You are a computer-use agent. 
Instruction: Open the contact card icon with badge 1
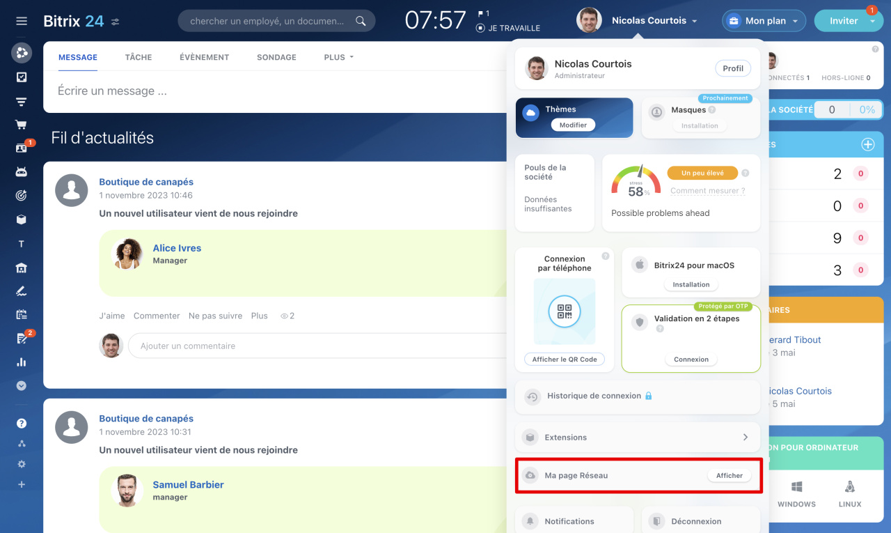[x=22, y=148]
